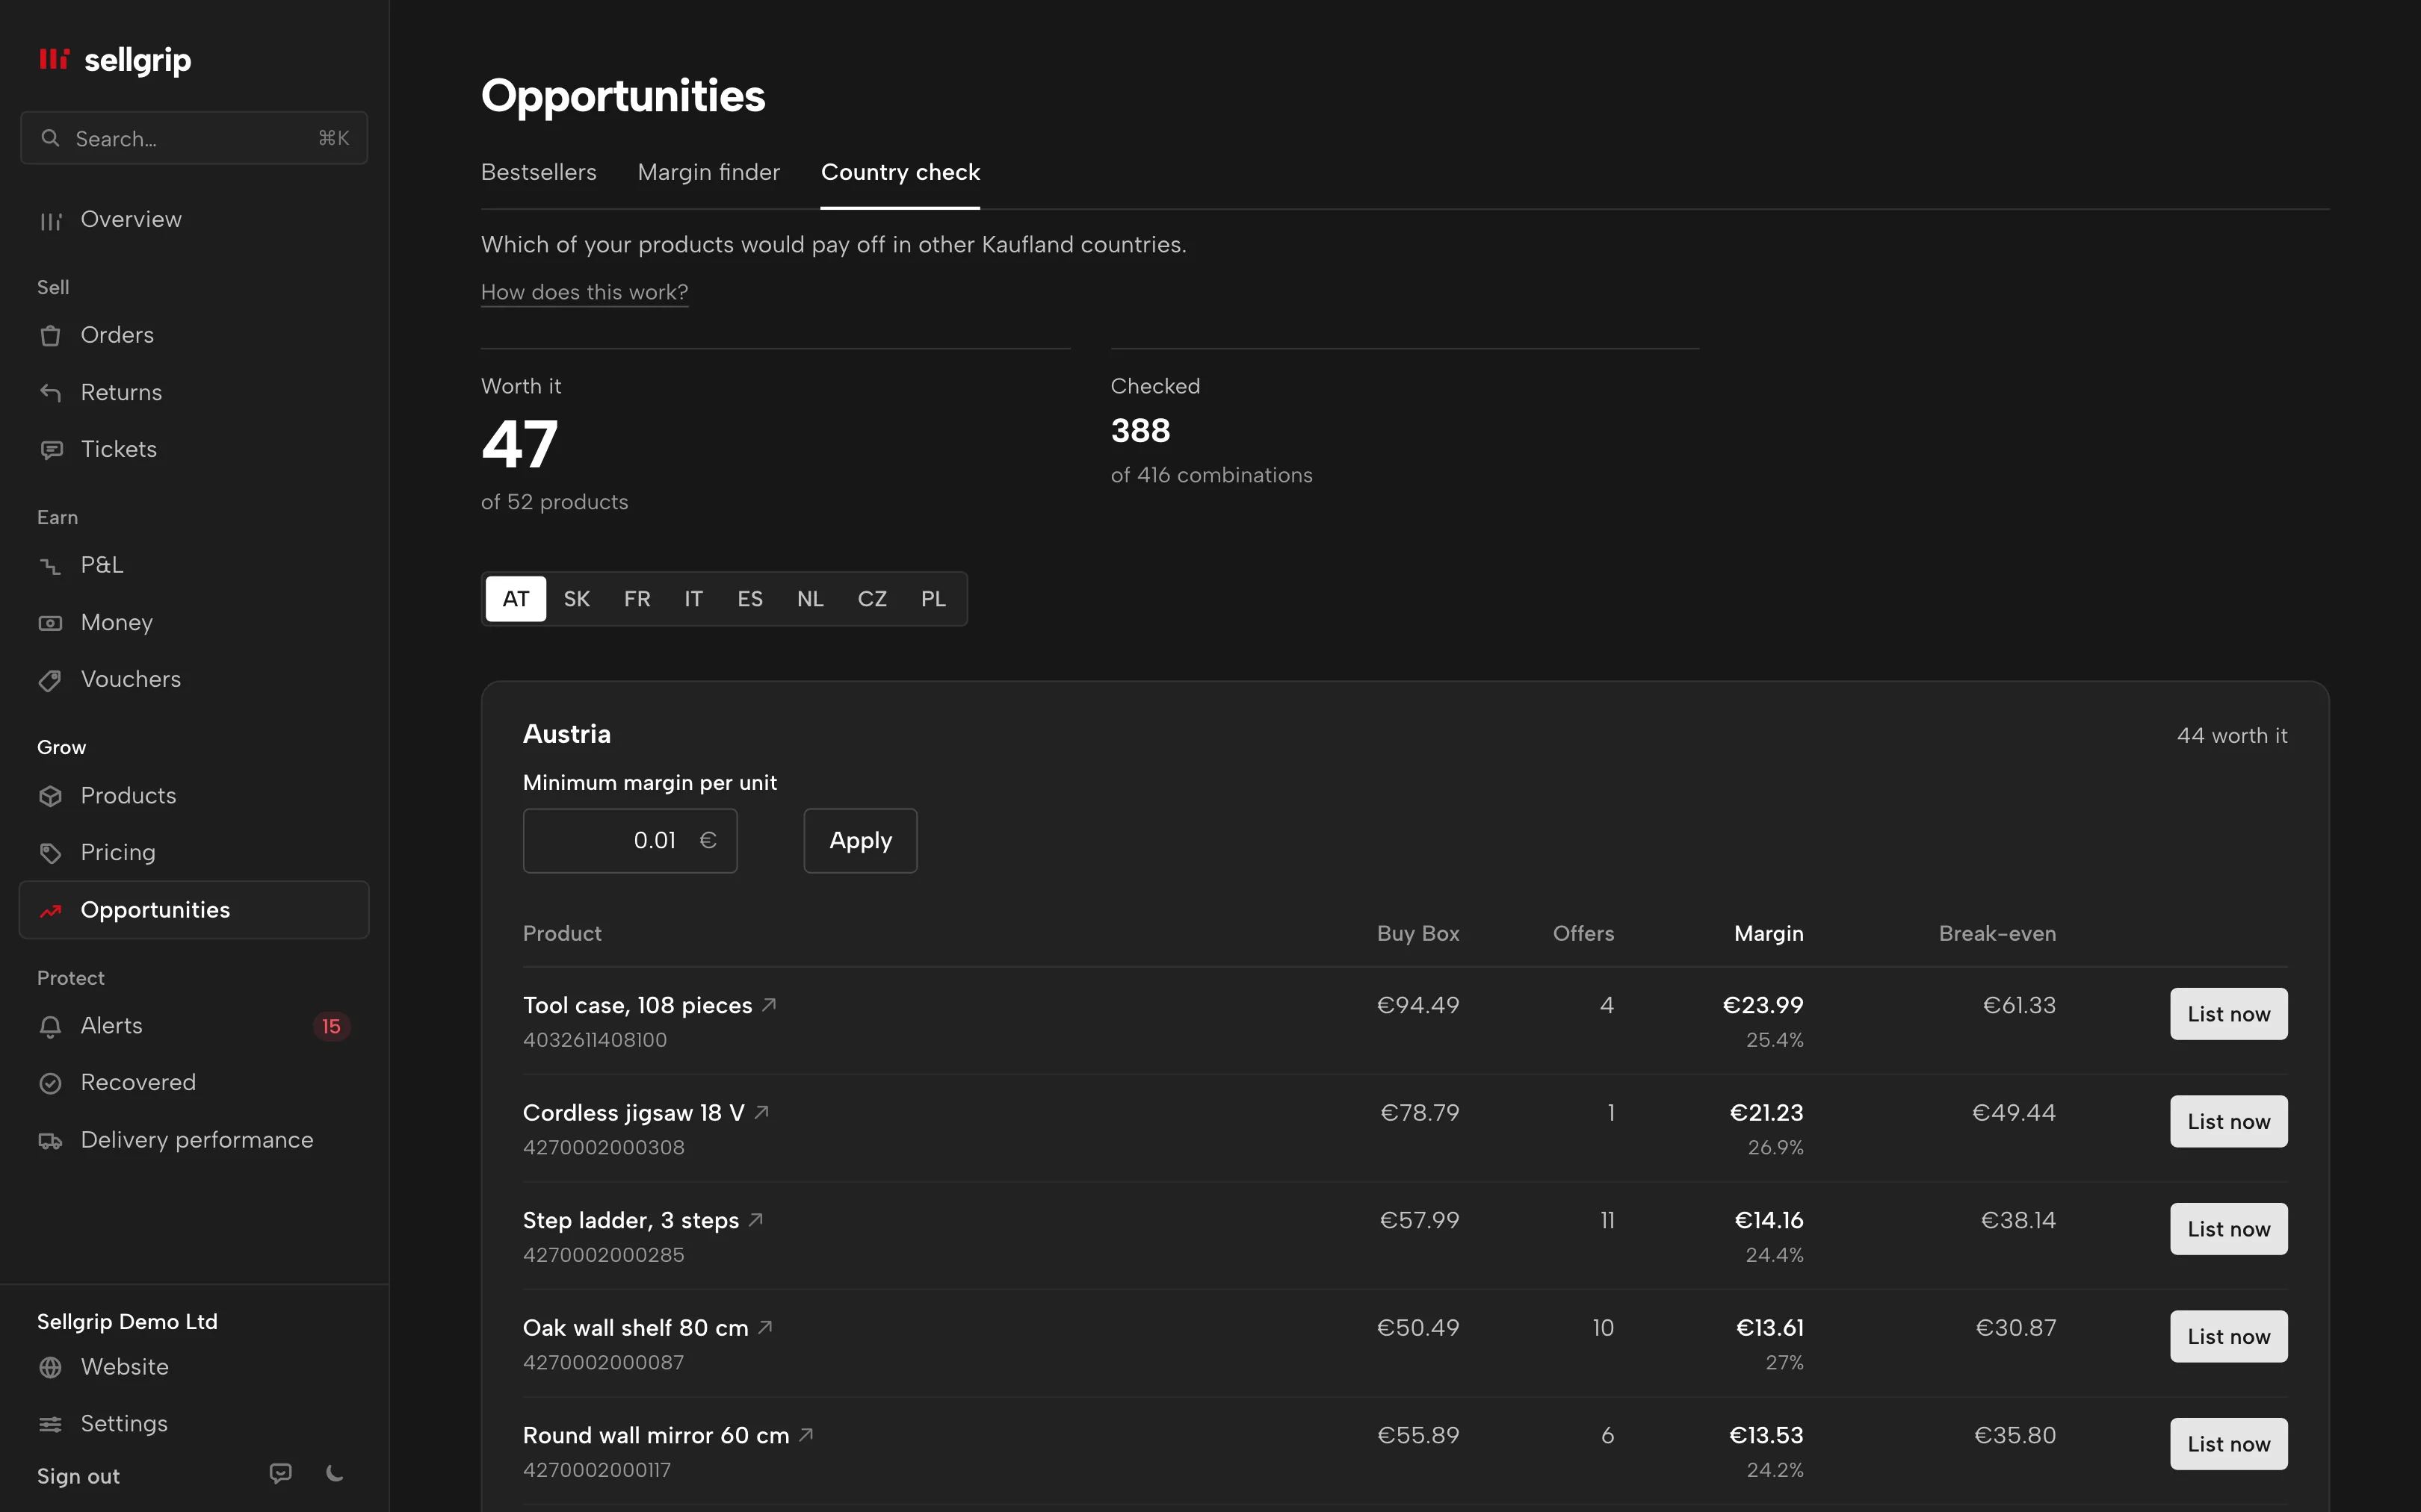
Task: Click the minimum margin per unit field
Action: click(x=630, y=840)
